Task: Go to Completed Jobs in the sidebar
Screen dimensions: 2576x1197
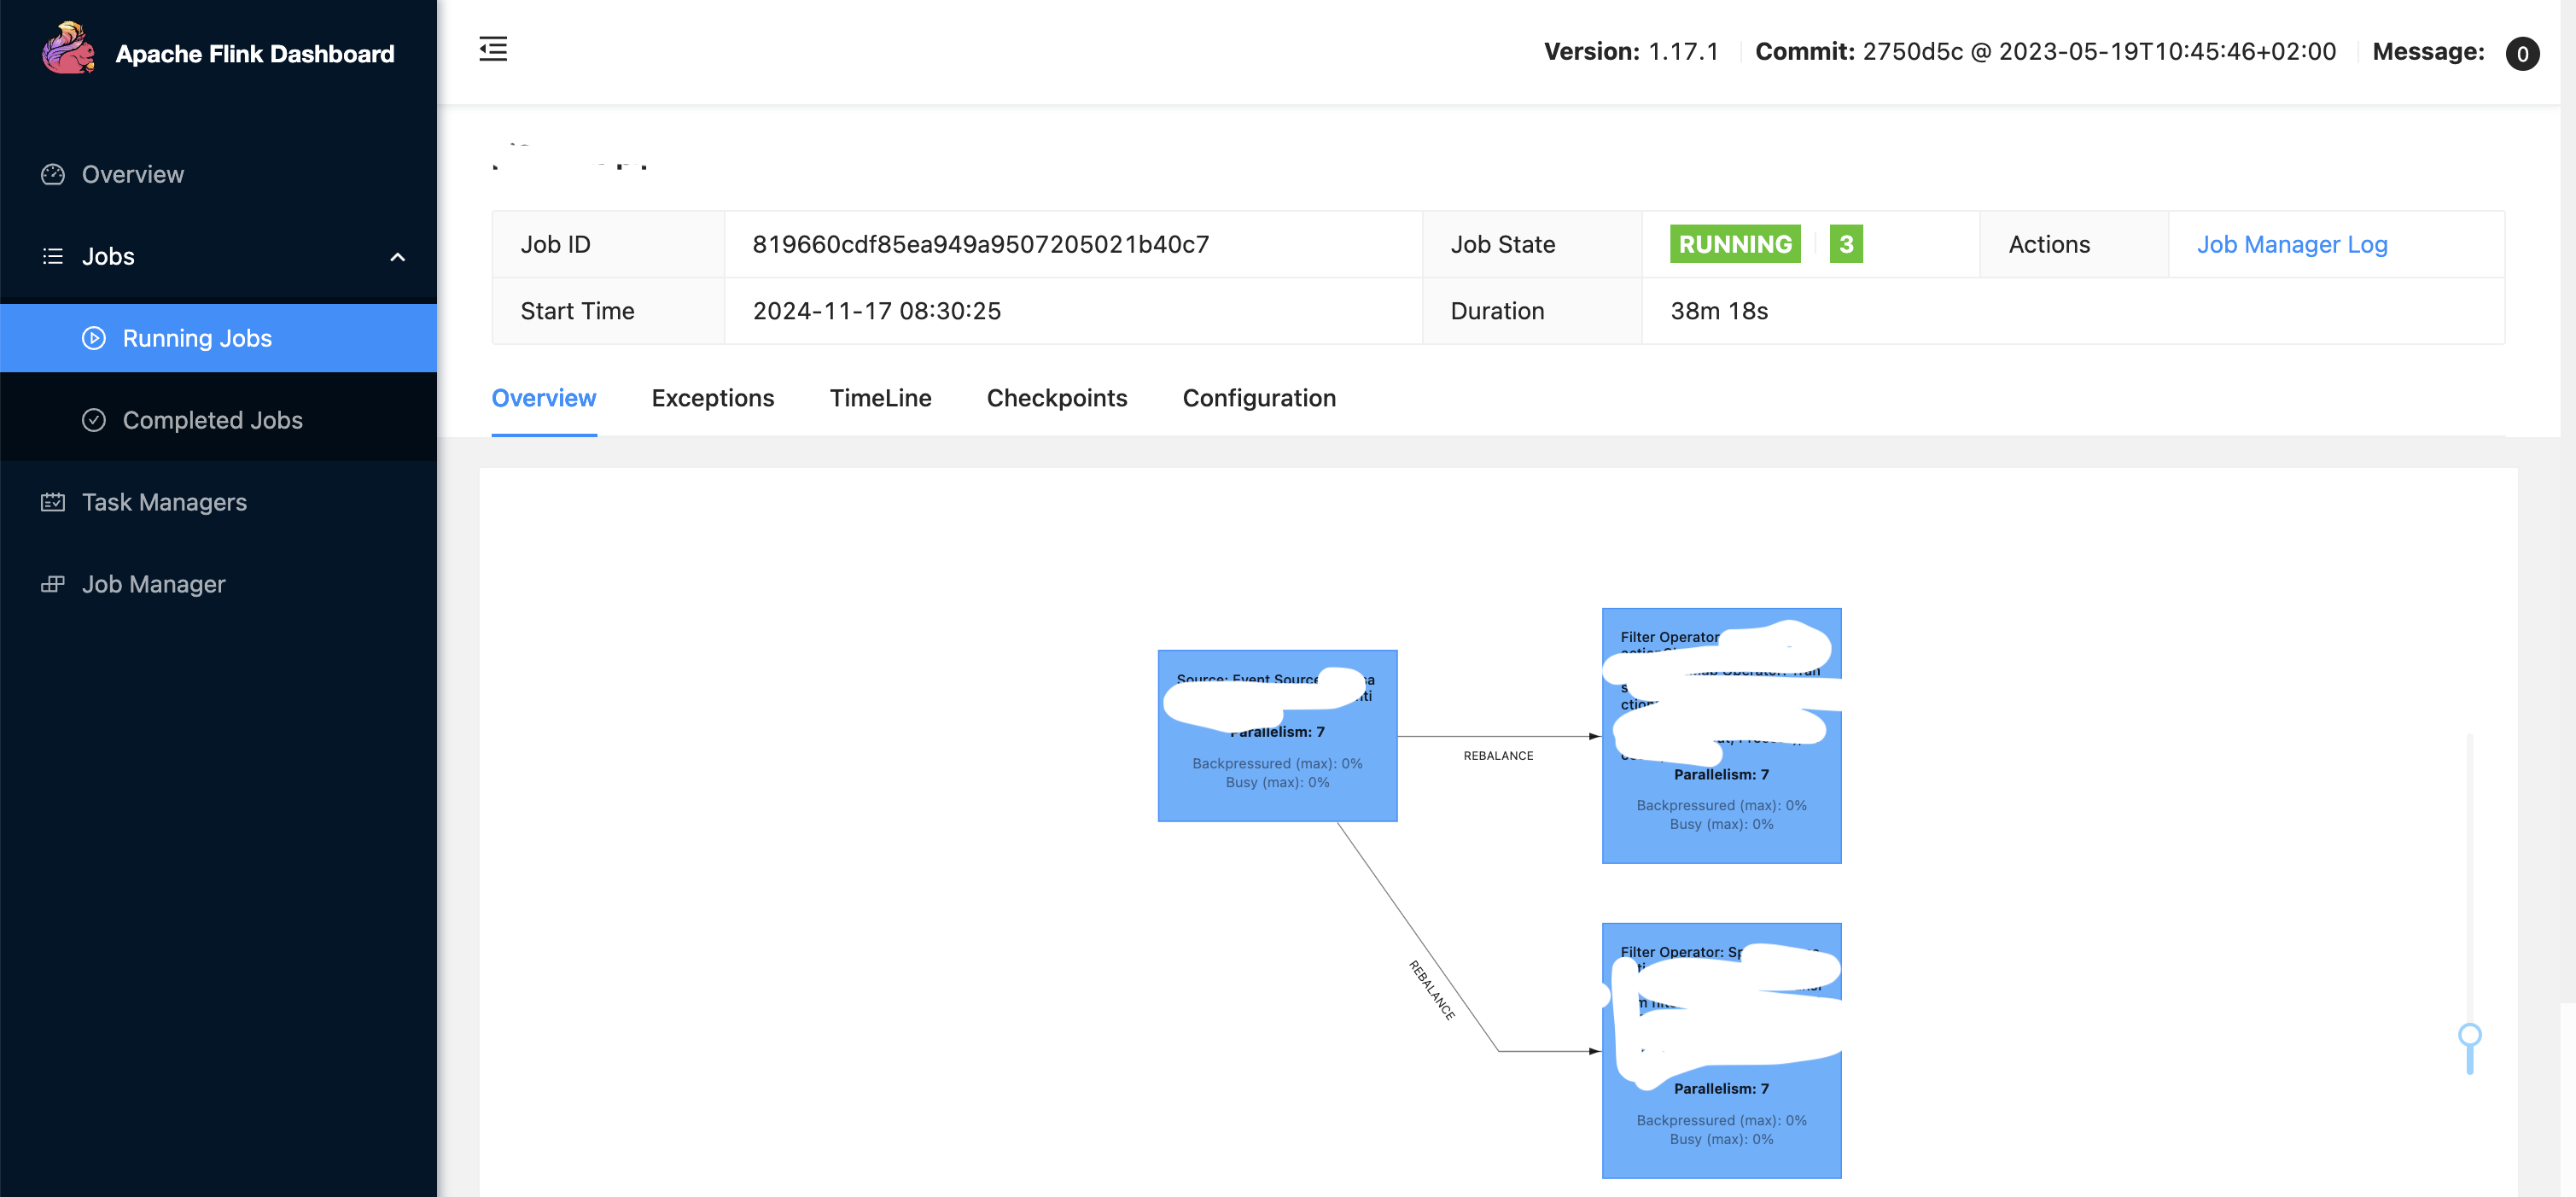Action: pos(218,420)
